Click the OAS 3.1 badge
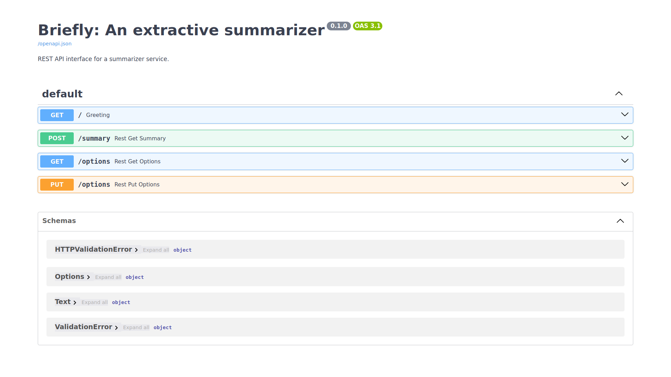Viewport: 671px width, 377px height. pyautogui.click(x=367, y=26)
